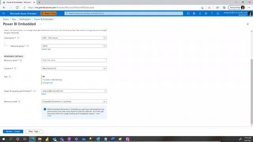Show info tooltip for Power BI capacity administrator
The height and width of the screenshot is (142, 253).
pyautogui.click(x=34, y=91)
